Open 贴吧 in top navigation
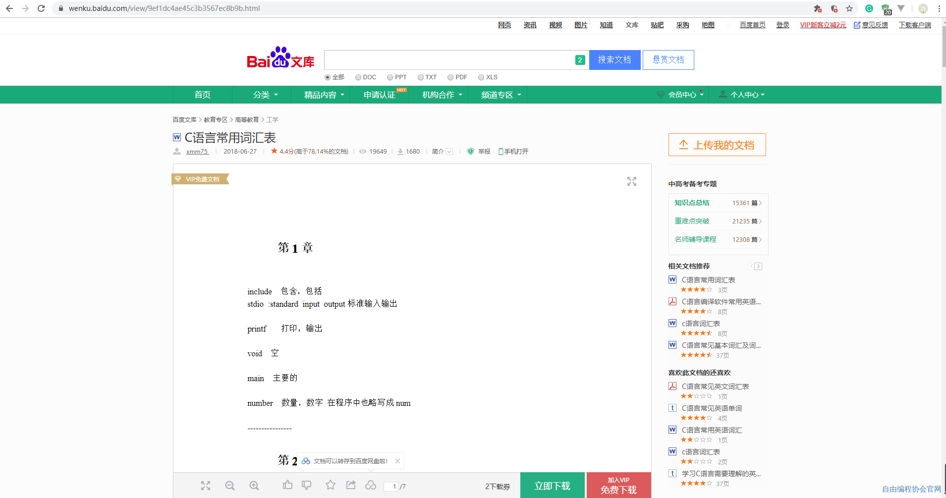Image resolution: width=946 pixels, height=498 pixels. (657, 25)
